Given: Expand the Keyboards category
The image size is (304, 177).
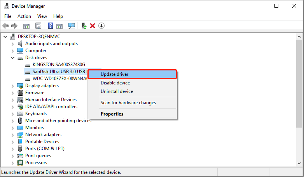Looking at the screenshot, I should tap(12, 114).
